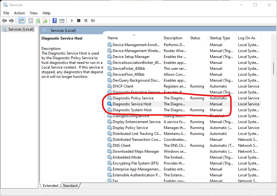Select the DevQuery Background Disc... service name
Viewport: 277px width, 196px height.
(136, 80)
